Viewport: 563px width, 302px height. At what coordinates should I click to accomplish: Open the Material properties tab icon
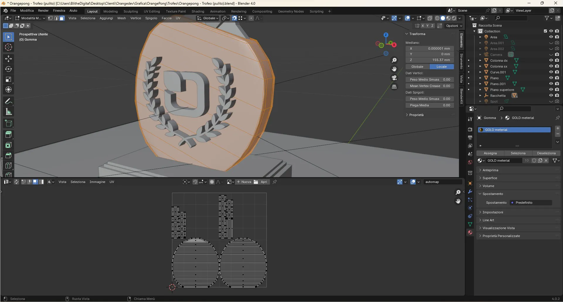[470, 232]
